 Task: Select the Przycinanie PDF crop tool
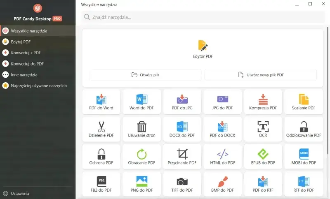182,156
